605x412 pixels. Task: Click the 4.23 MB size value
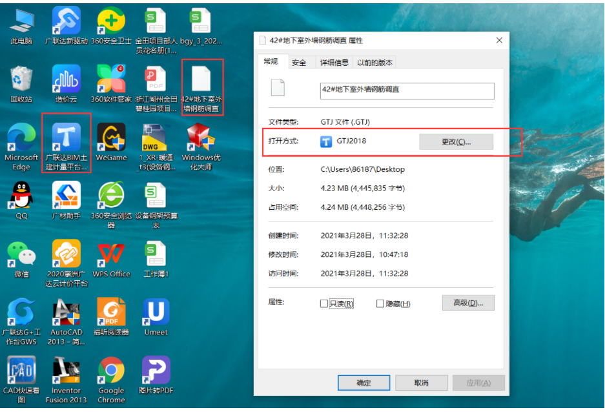(363, 189)
